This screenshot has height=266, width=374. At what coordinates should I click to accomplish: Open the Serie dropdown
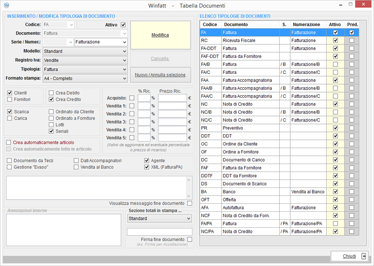(58, 42)
